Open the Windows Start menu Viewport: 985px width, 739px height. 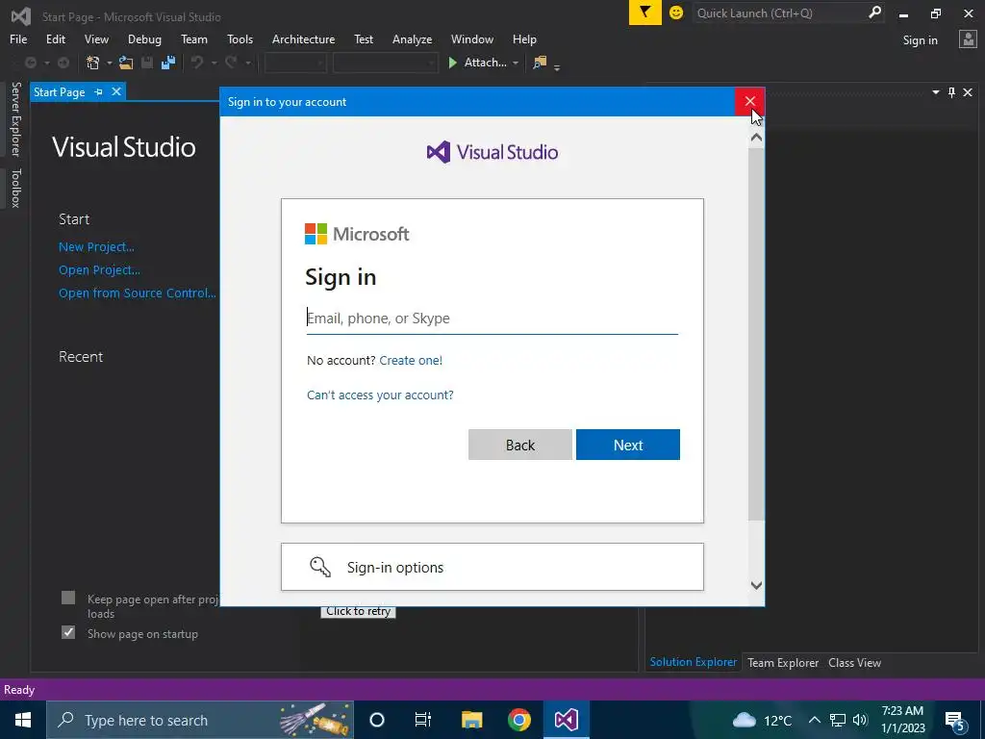(x=23, y=720)
